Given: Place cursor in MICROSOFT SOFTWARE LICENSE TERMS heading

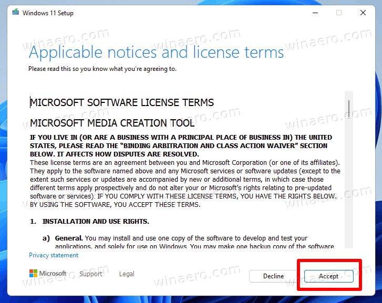Looking at the screenshot, I should point(122,102).
